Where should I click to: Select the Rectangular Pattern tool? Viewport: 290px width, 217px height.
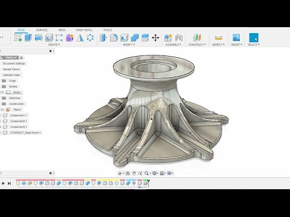coord(59,37)
